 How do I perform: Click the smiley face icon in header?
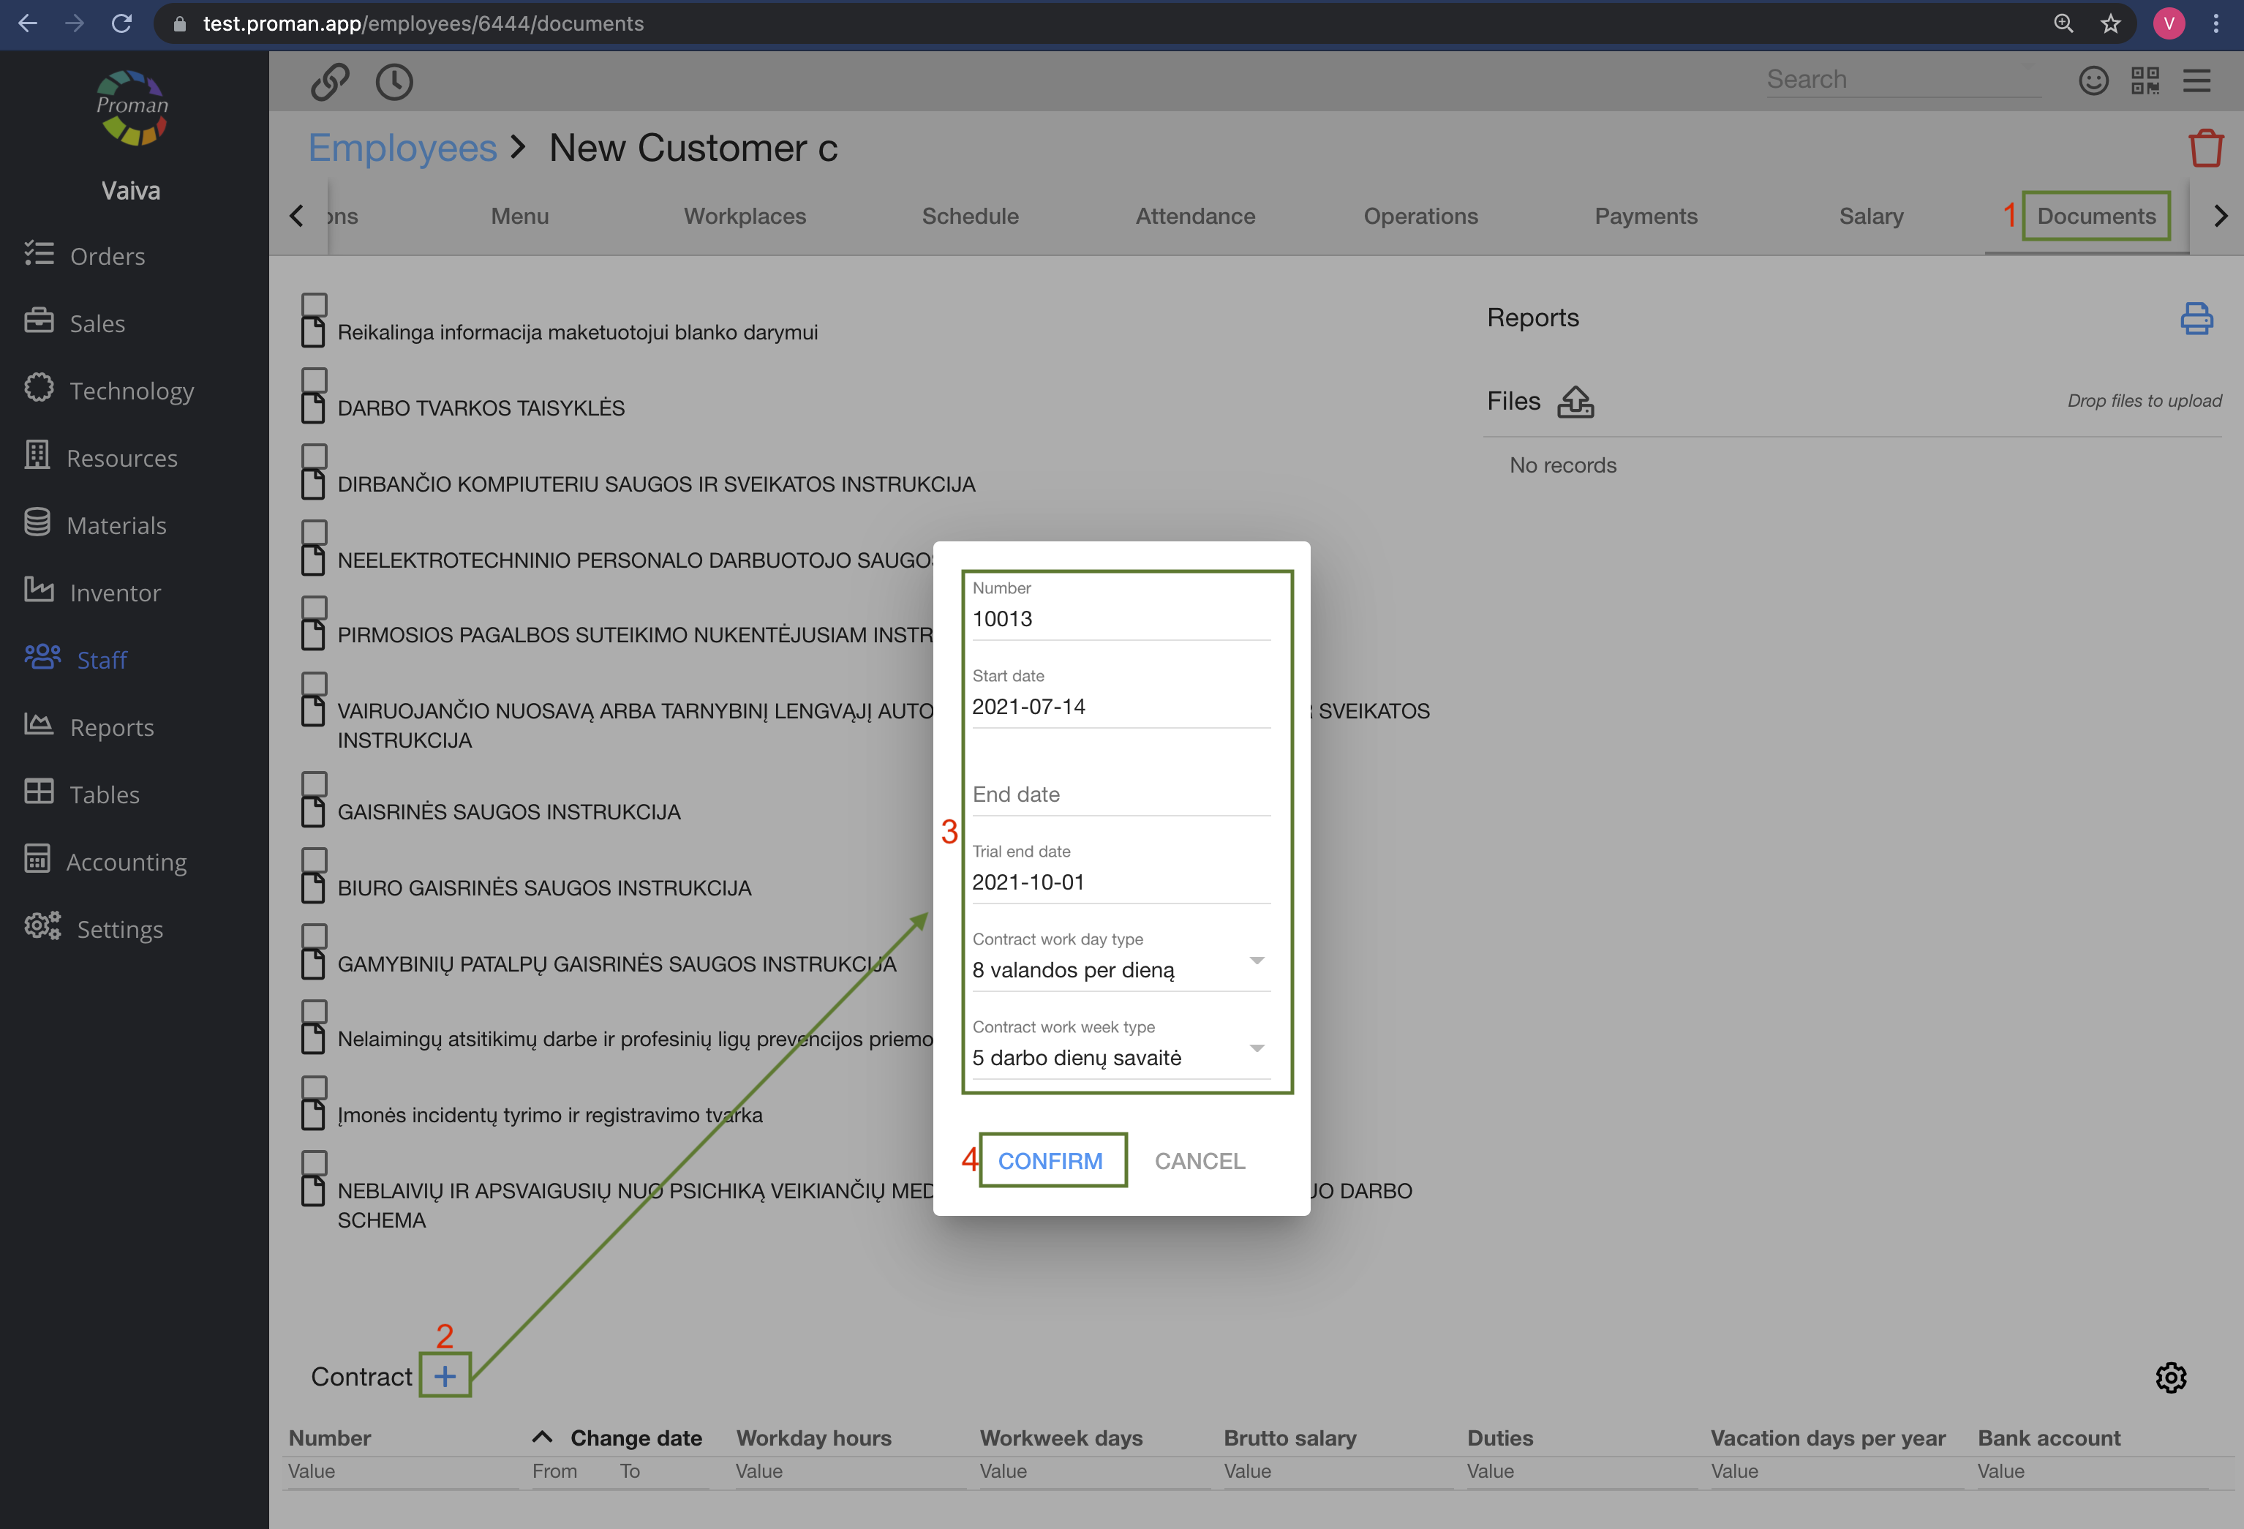point(2093,80)
